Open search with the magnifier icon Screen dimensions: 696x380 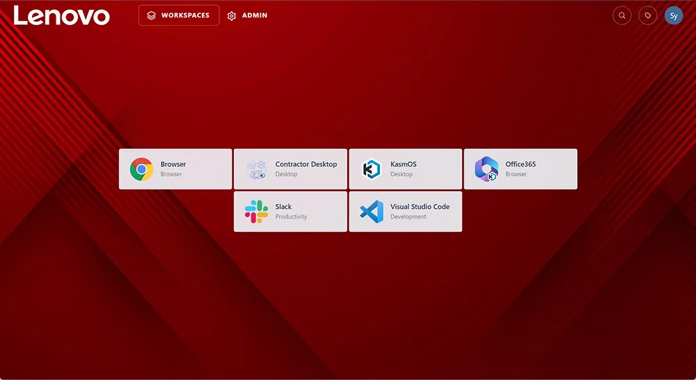622,15
